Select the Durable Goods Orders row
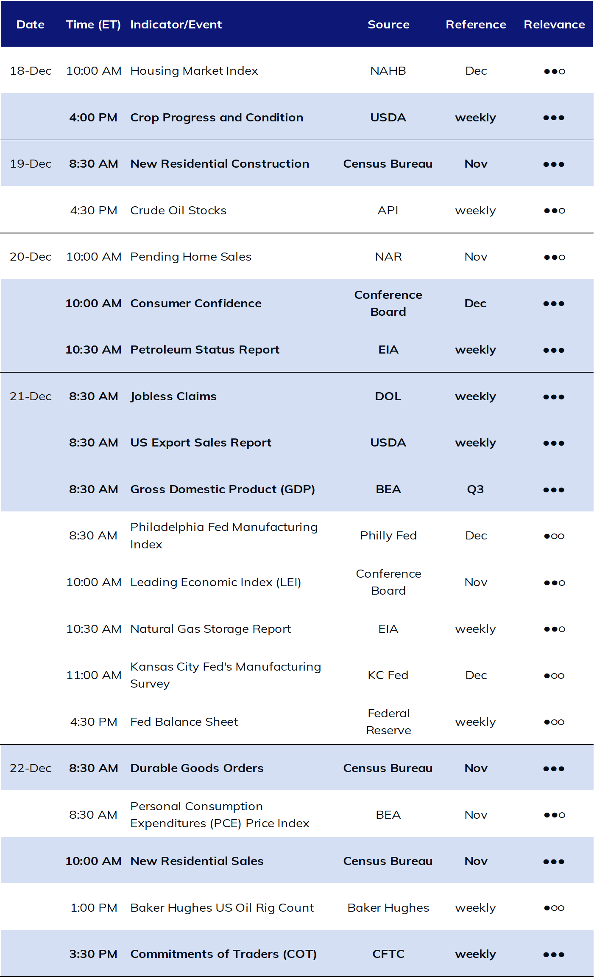594x980 pixels. tap(297, 768)
